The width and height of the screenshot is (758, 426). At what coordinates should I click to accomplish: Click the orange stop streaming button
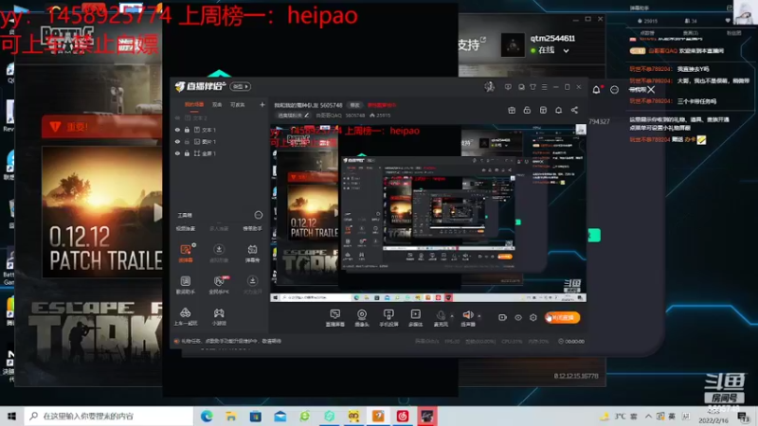click(x=563, y=317)
